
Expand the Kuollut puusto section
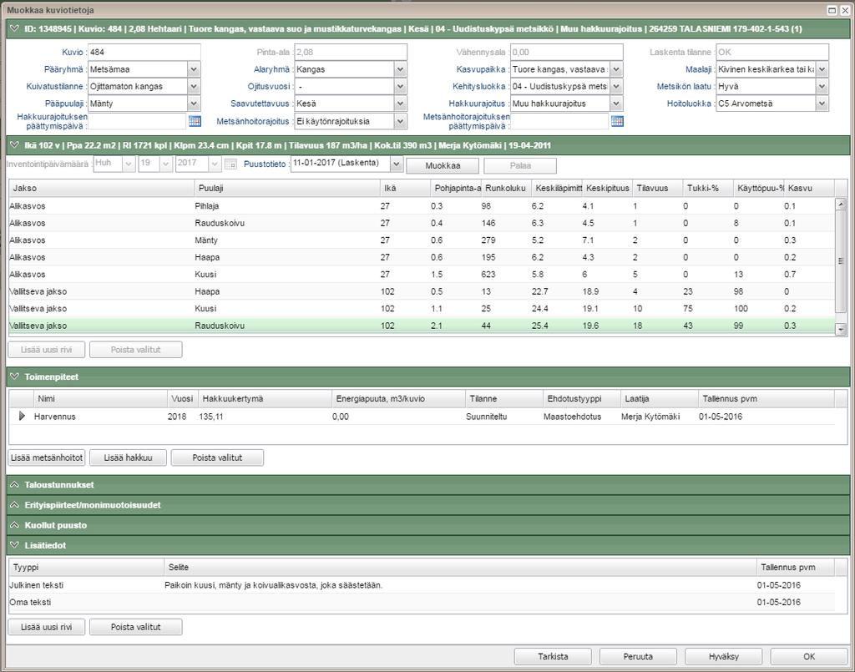click(15, 525)
